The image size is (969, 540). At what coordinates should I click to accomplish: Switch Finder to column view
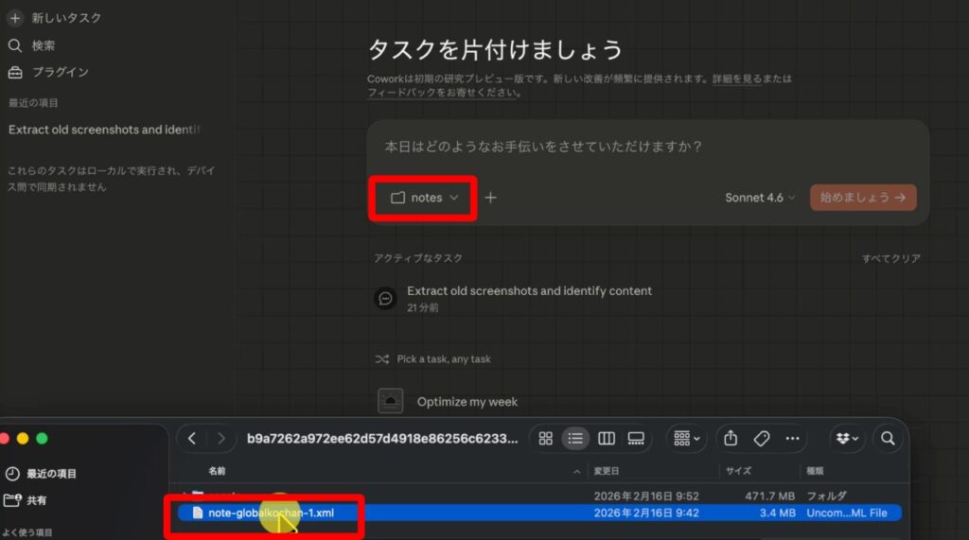tap(607, 439)
